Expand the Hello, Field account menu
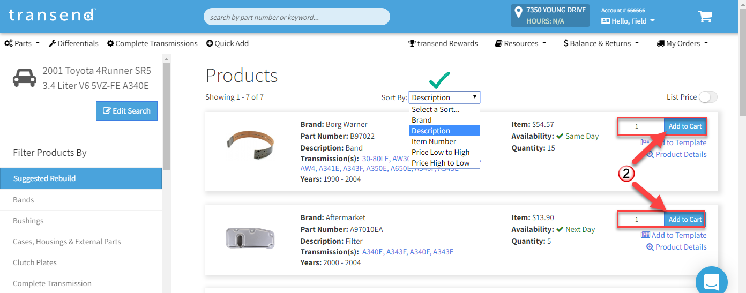This screenshot has width=746, height=293. coord(628,21)
